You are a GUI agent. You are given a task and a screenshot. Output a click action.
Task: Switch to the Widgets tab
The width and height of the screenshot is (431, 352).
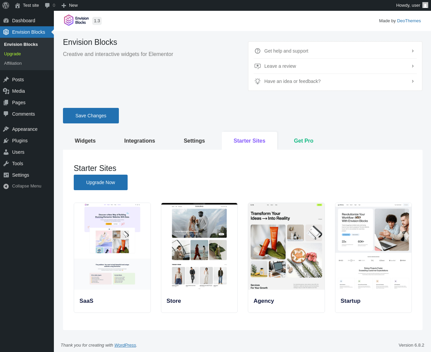click(85, 141)
